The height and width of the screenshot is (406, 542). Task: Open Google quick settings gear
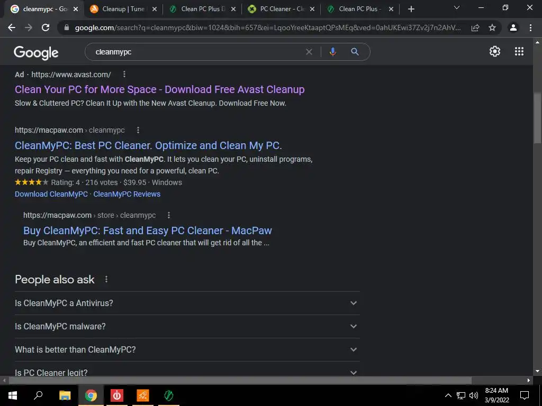click(495, 51)
